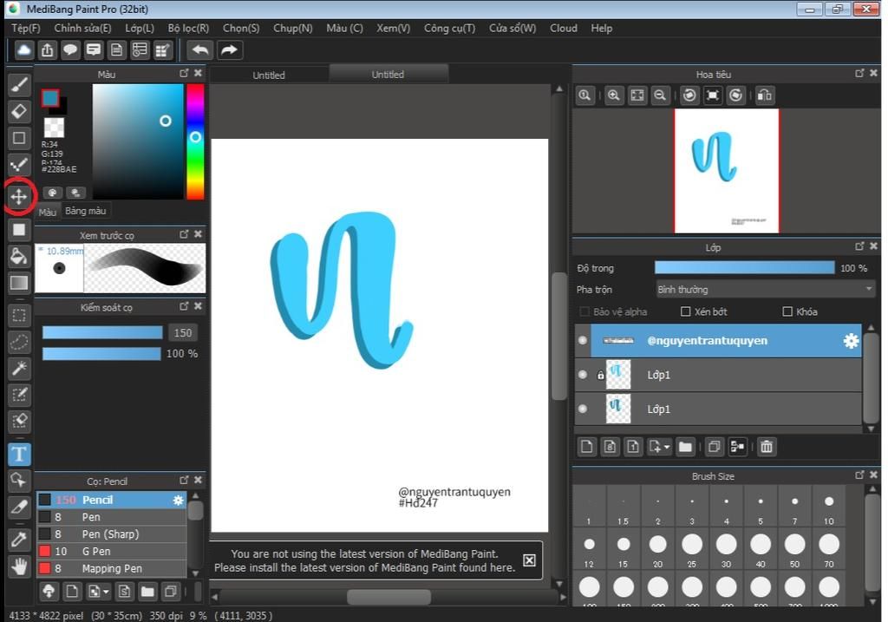Click the Navigator canvas thumbnail
Screen dimensions: 888x622
727,171
